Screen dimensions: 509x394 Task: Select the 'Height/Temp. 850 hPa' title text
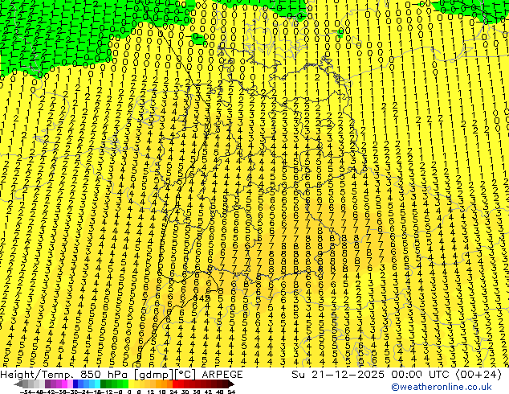[65, 375]
